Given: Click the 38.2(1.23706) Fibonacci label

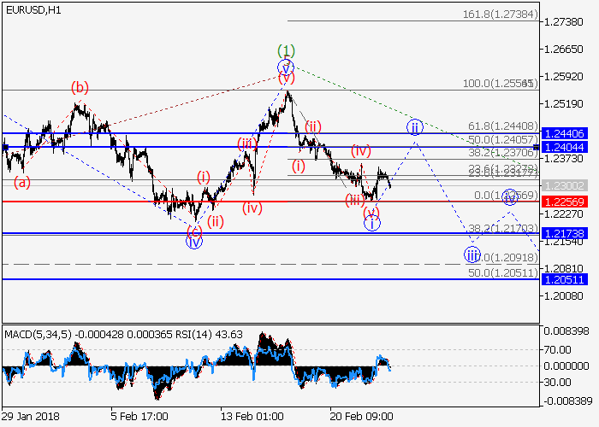Looking at the screenshot, I should tap(503, 153).
